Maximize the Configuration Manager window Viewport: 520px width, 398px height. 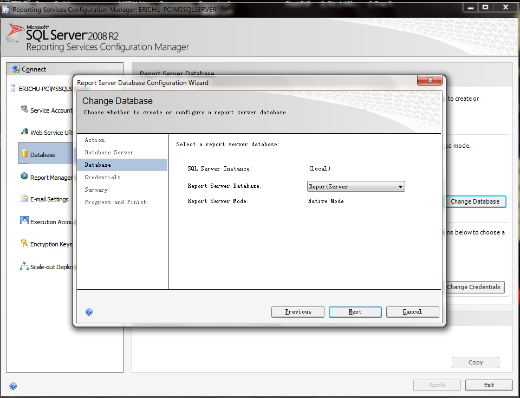click(485, 7)
